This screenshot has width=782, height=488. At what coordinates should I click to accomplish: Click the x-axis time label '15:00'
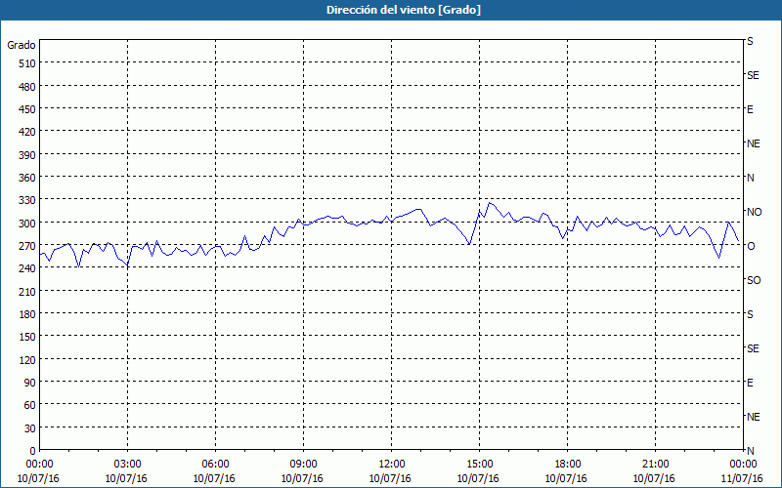coord(479,465)
